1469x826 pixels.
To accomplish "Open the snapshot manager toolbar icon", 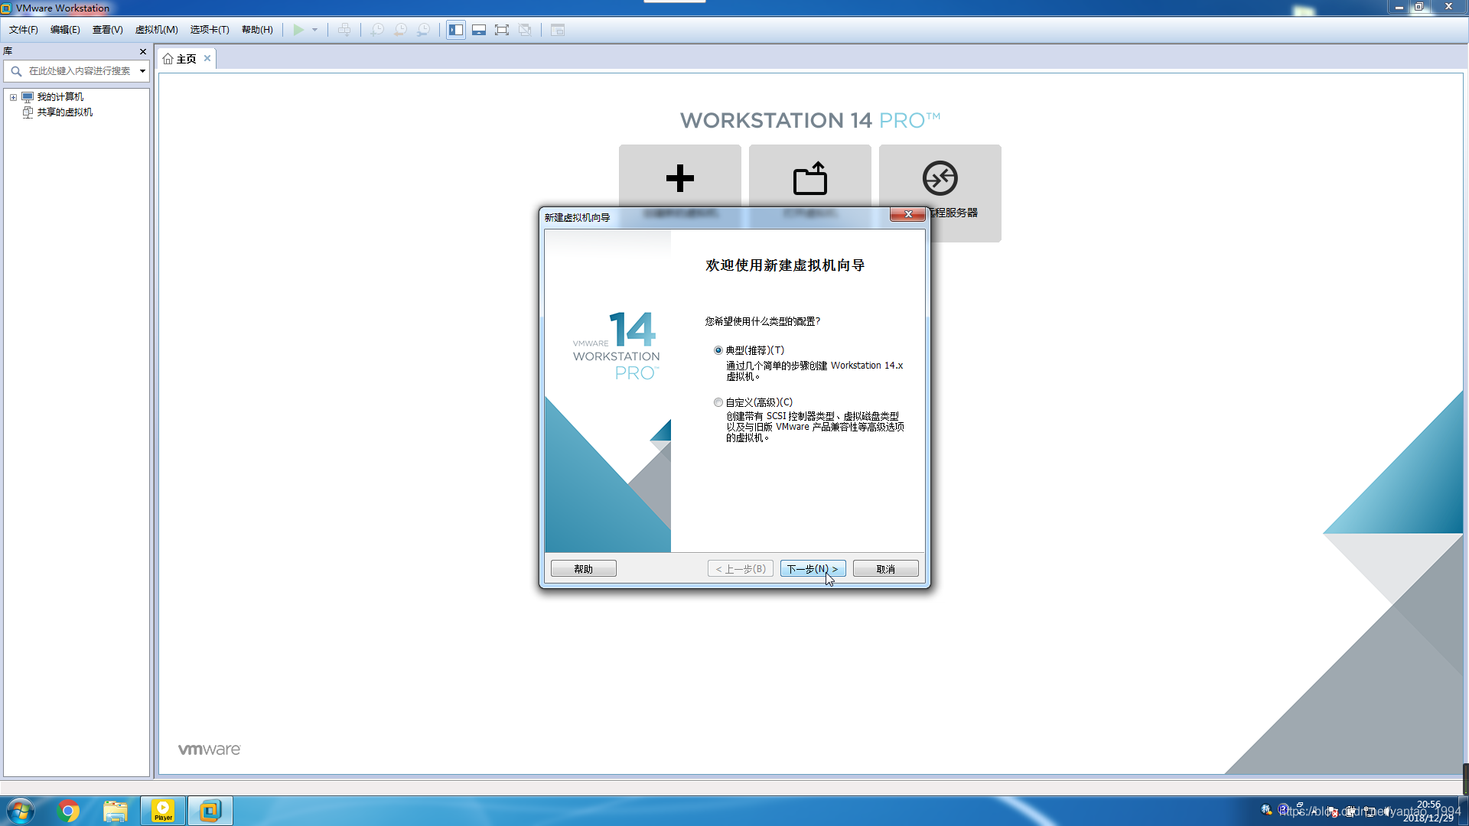I will pyautogui.click(x=423, y=30).
